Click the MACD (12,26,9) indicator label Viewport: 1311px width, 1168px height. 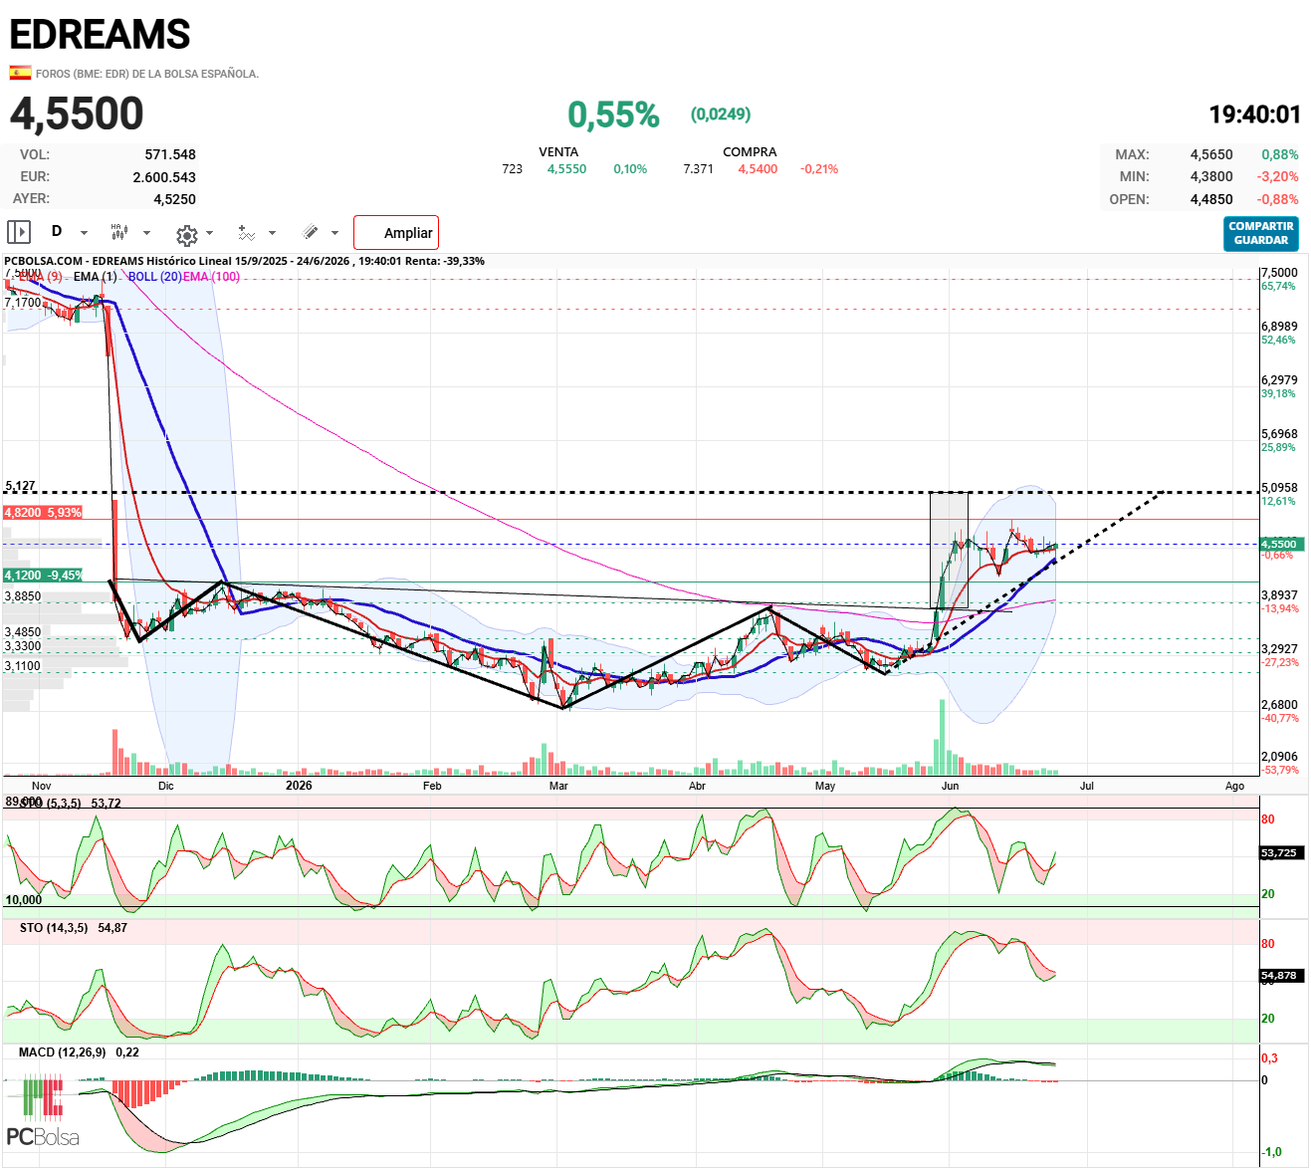coord(62,1051)
